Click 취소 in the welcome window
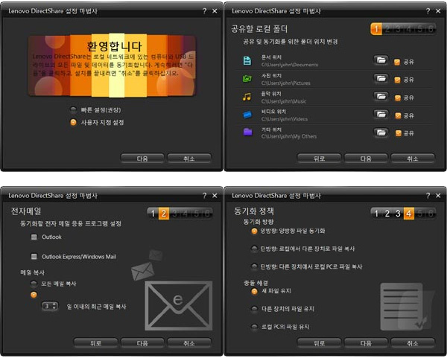 click(189, 159)
